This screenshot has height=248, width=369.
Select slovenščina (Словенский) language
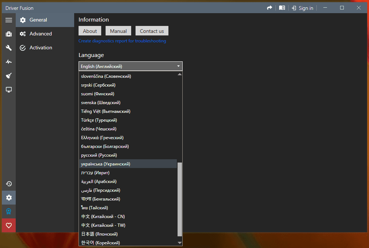(128, 76)
